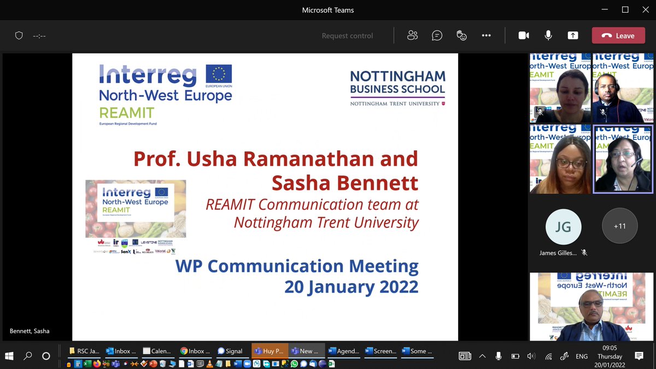This screenshot has height=369, width=656.
Task: Switch to the Huy P... Teams window
Action: pyautogui.click(x=270, y=350)
